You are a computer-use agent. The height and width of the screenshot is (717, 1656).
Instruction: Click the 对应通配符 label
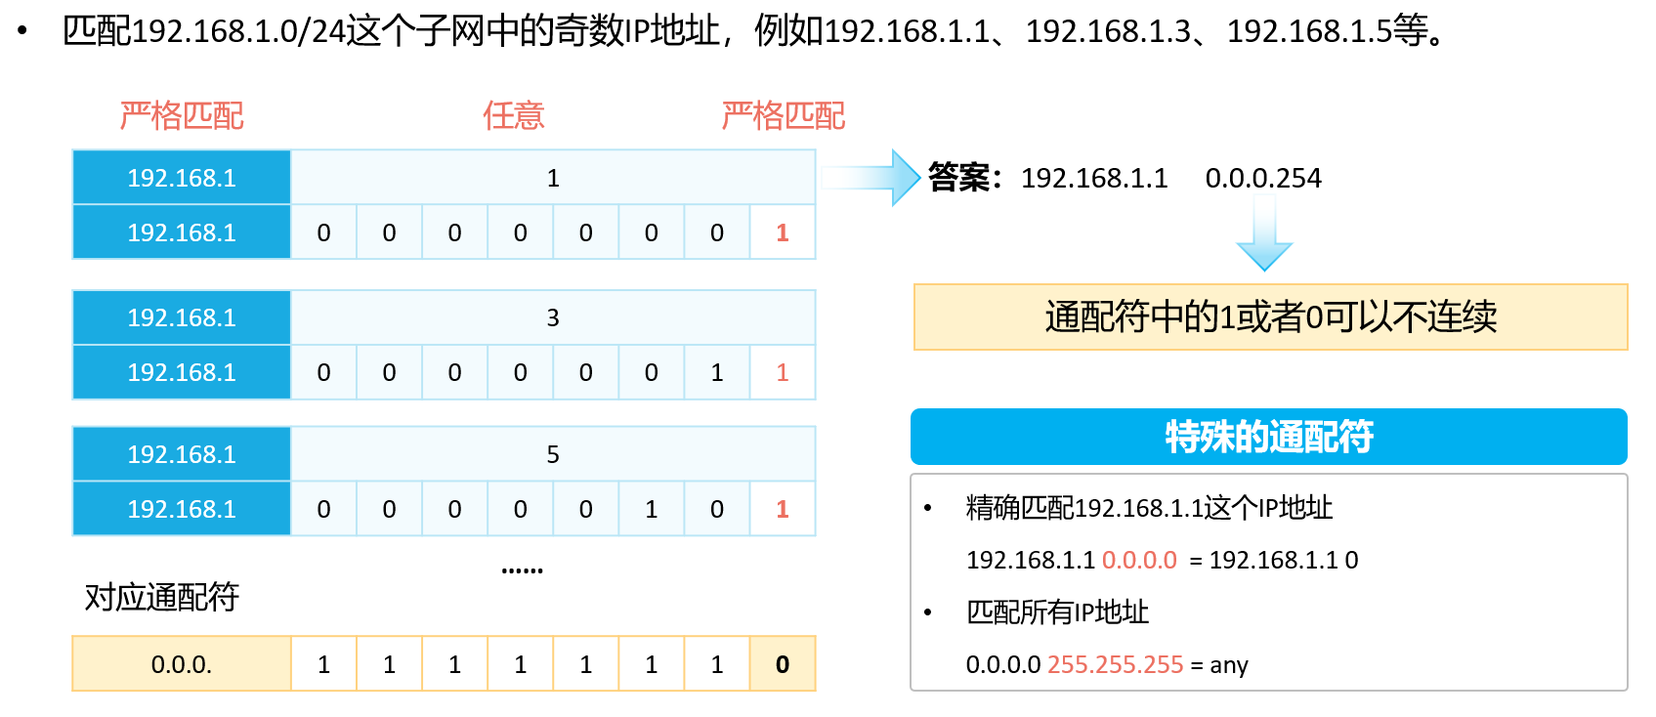point(162,596)
